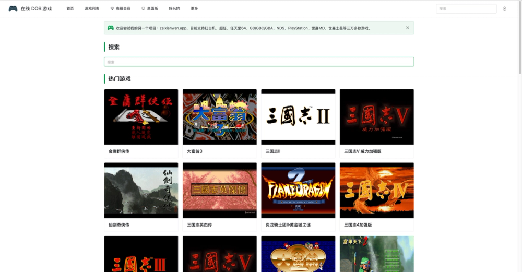Open the 更多 menu
The width and height of the screenshot is (522, 272).
pos(194,9)
